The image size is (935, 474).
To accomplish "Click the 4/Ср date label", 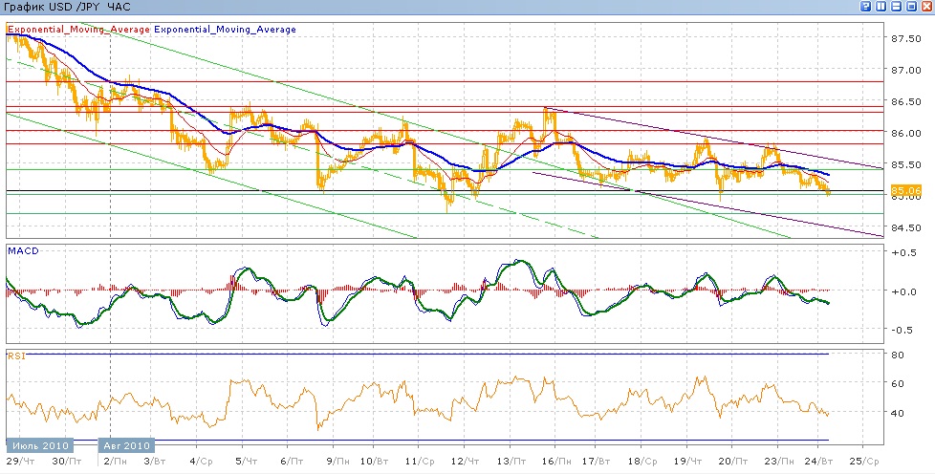I will 200,462.
